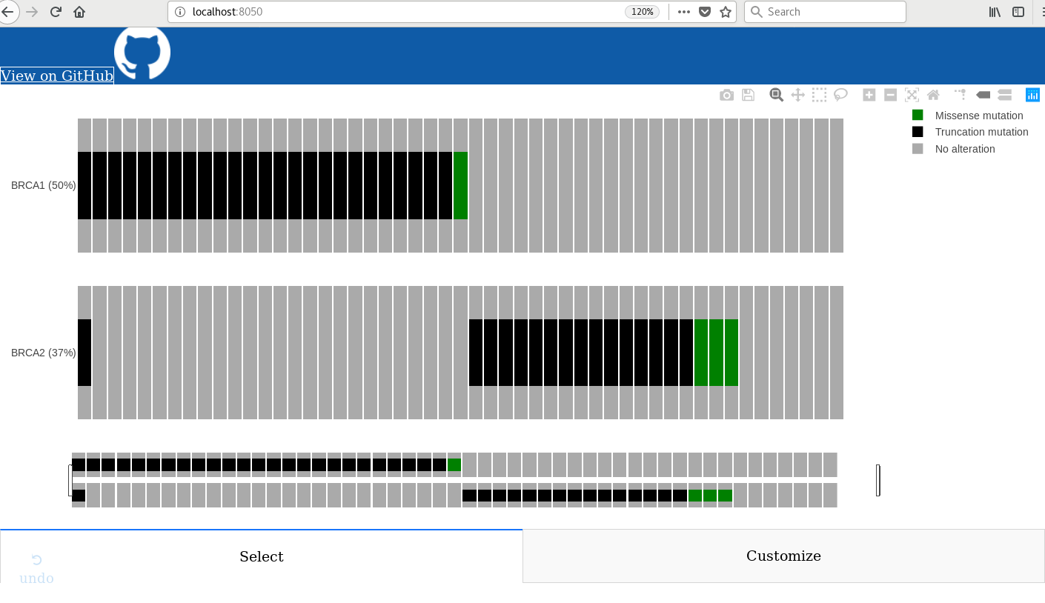Switch to the Customize tab
1045x603 pixels.
coord(783,556)
